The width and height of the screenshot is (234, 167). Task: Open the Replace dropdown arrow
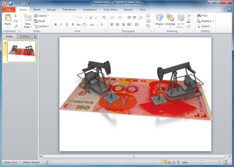213,21
